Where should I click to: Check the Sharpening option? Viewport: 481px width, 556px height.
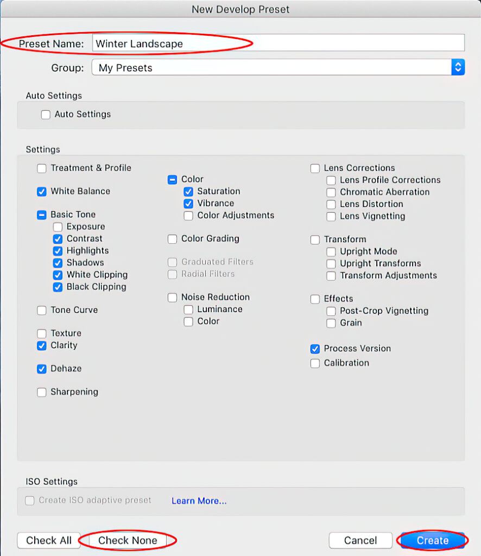tap(42, 392)
